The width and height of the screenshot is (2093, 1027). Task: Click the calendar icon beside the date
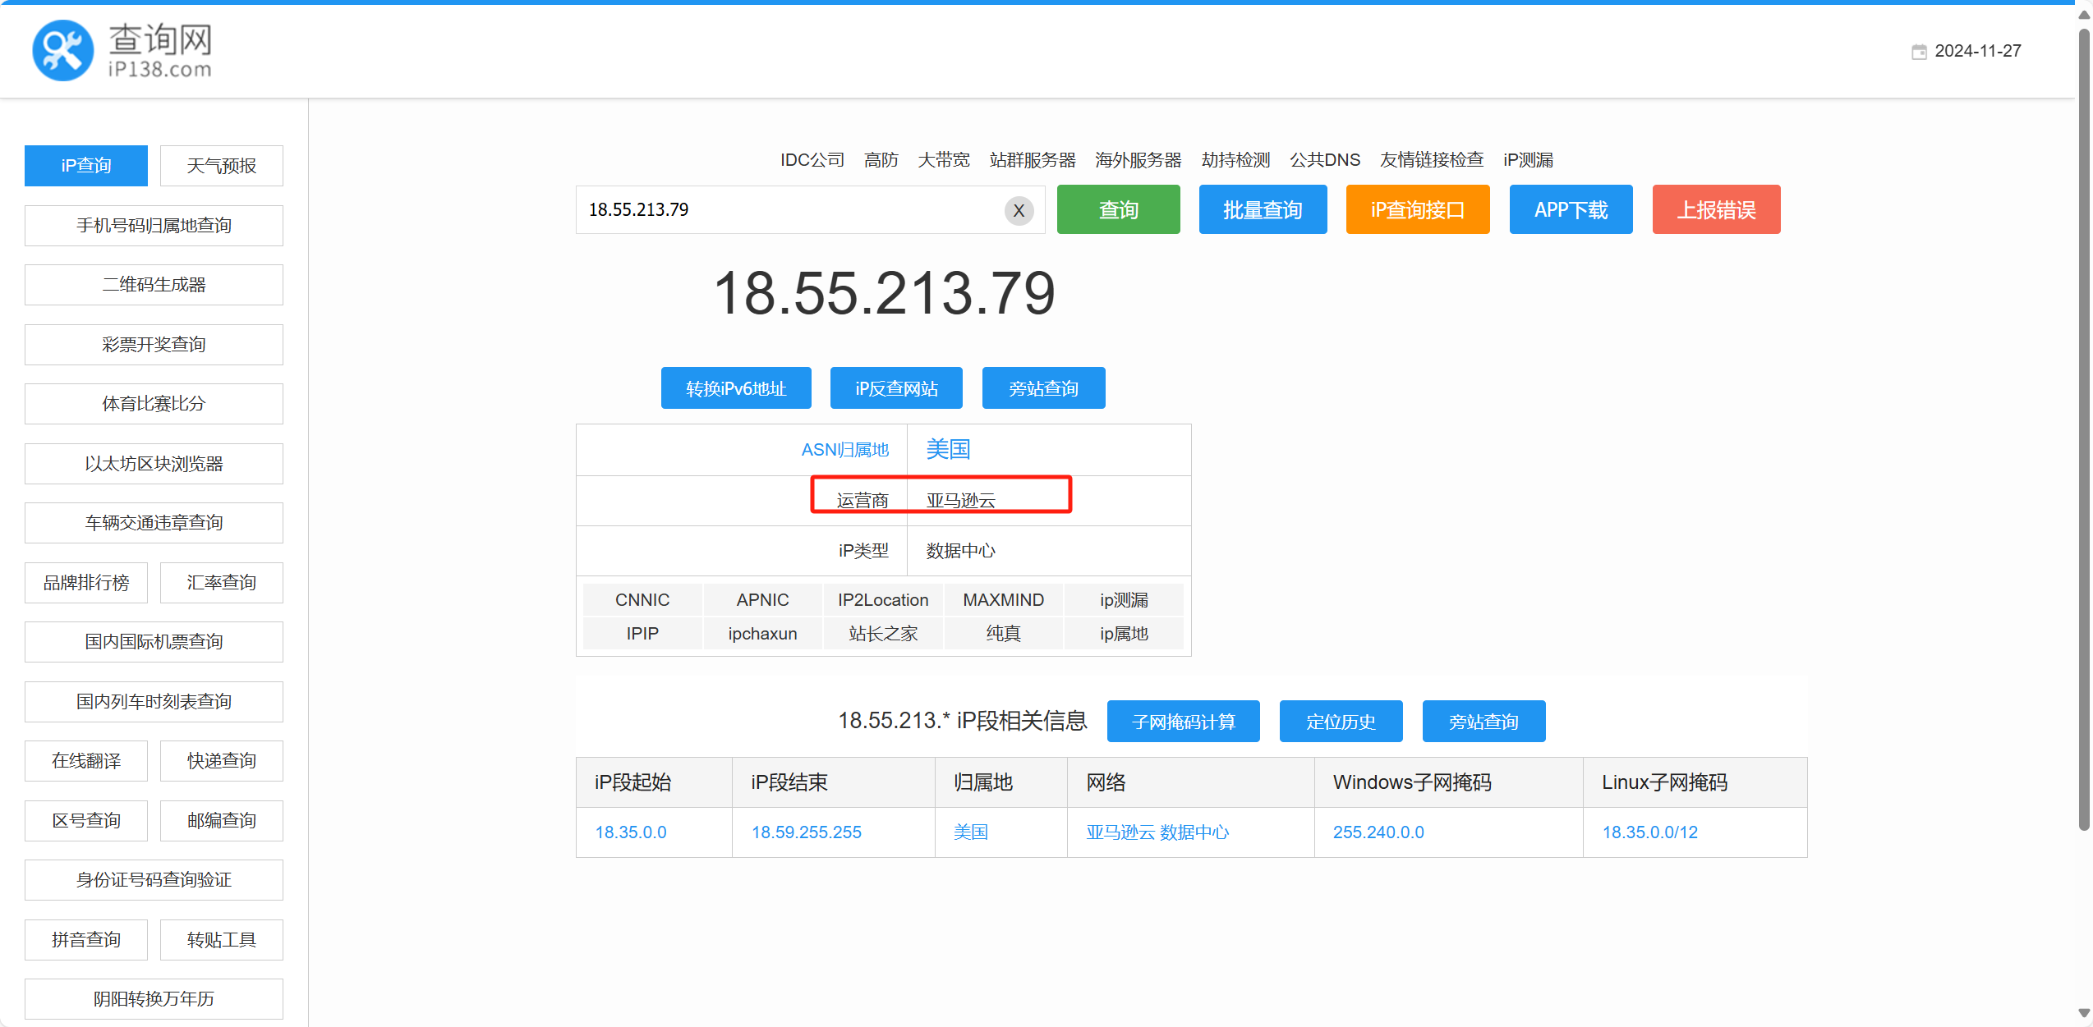[1919, 52]
